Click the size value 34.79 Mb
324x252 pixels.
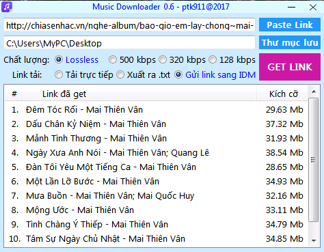tap(284, 225)
